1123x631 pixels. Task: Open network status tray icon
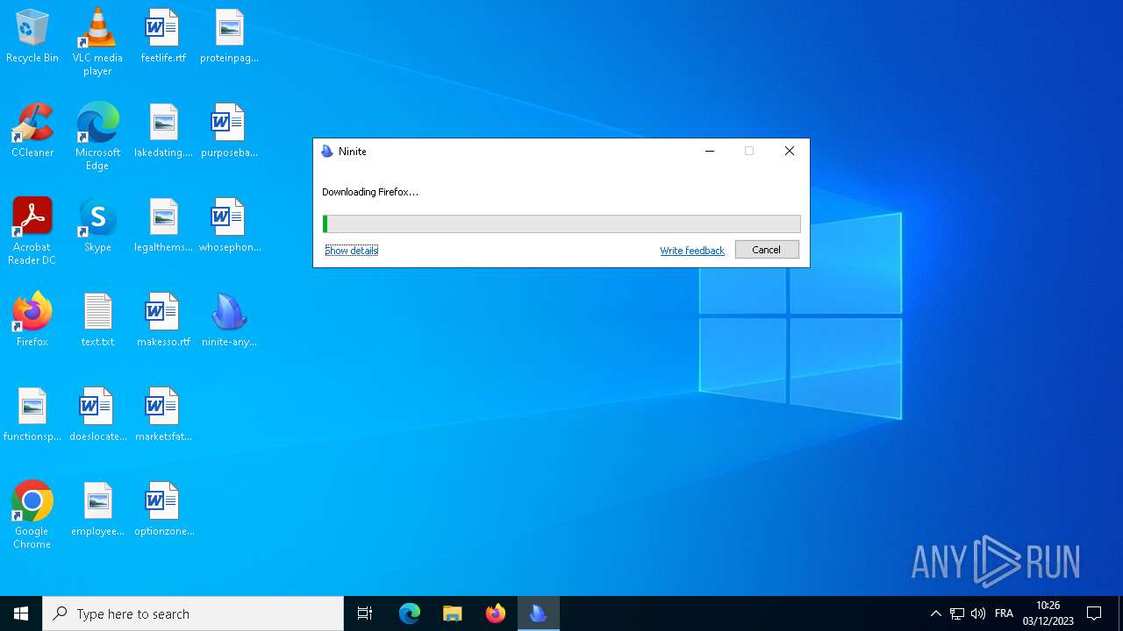[x=957, y=613]
